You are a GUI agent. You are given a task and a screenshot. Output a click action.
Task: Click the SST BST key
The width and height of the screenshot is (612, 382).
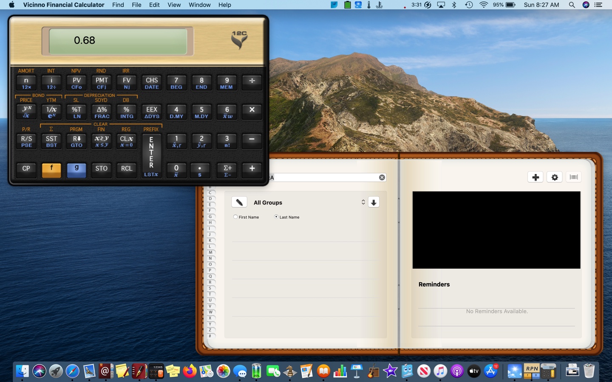click(51, 141)
